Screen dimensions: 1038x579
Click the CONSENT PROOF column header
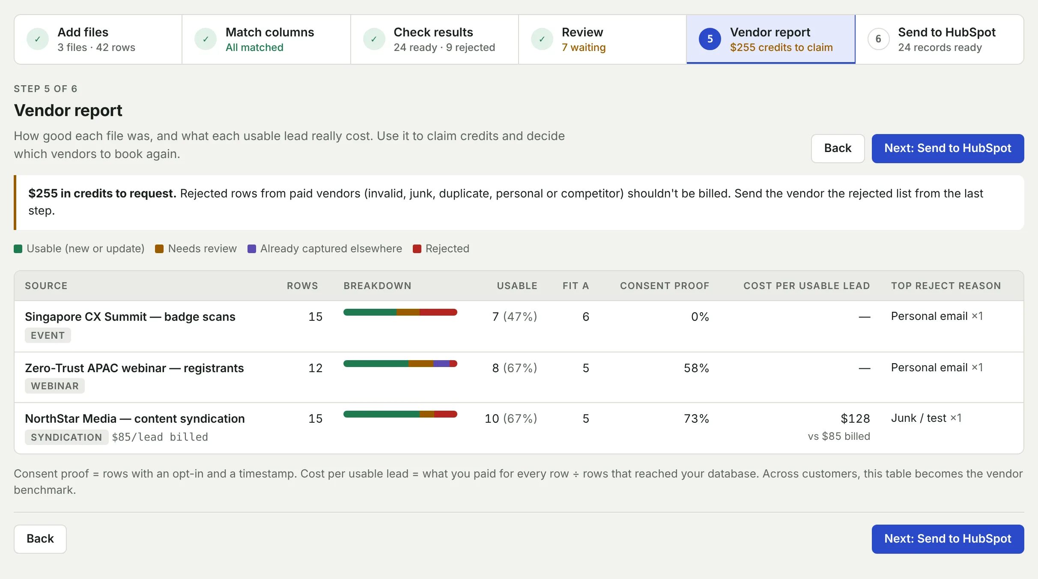pos(665,286)
